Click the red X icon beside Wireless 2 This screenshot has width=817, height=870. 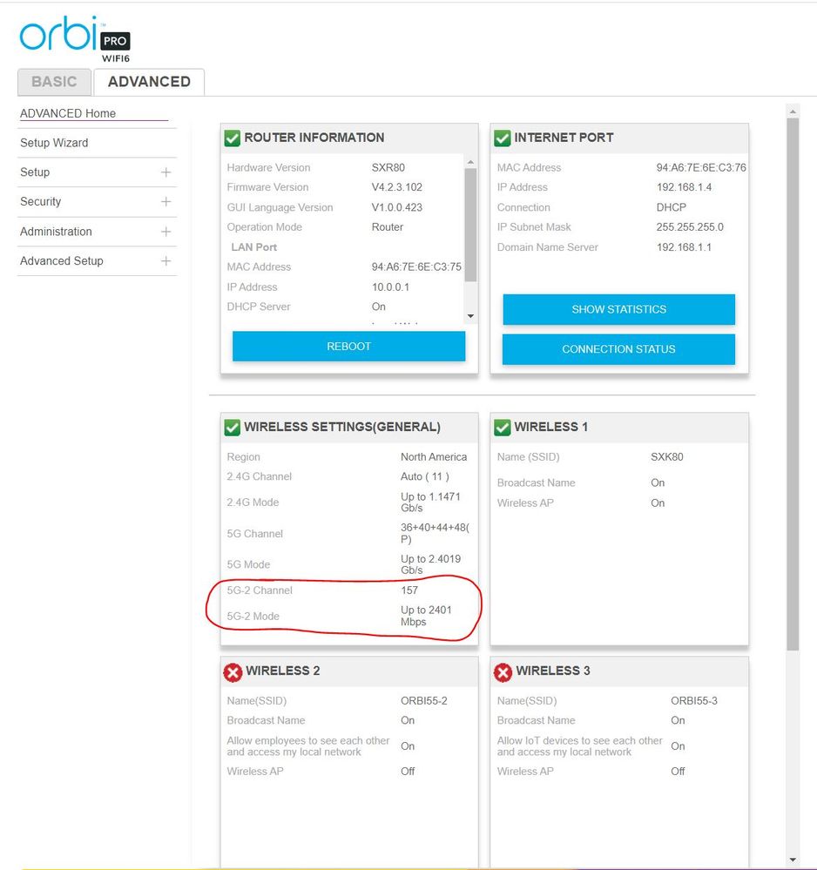233,672
